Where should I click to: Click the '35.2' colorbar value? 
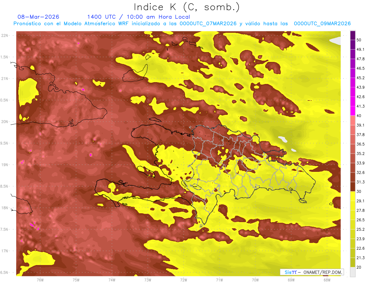pyautogui.click(x=361, y=153)
